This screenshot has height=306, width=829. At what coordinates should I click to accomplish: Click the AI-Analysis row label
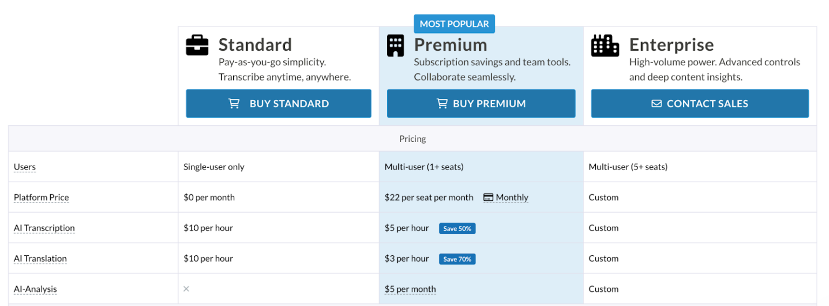click(36, 289)
